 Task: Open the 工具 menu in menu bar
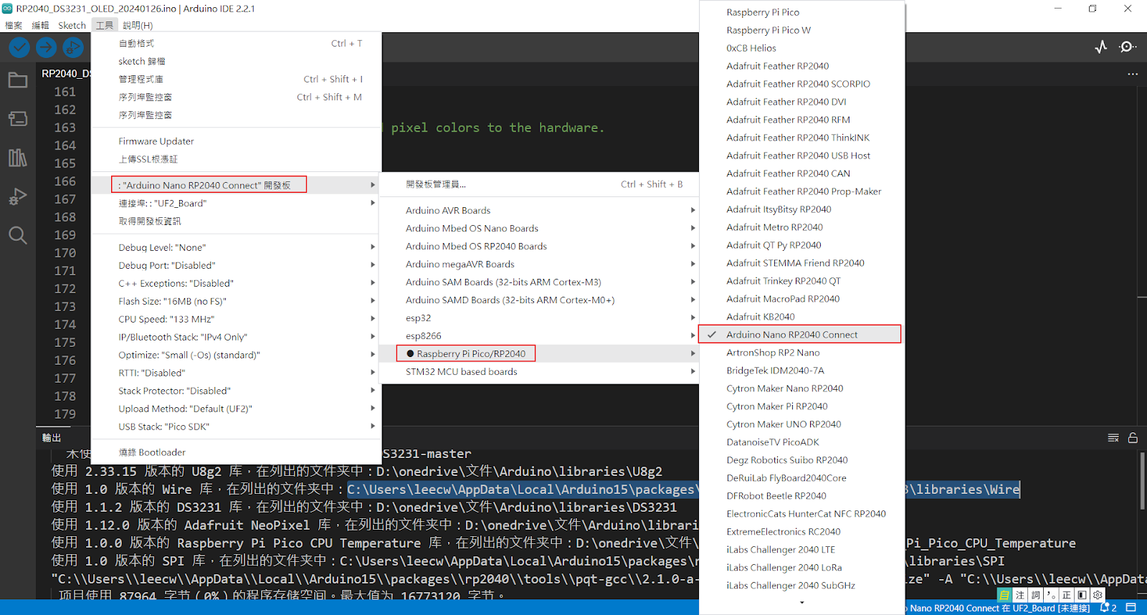coord(105,25)
